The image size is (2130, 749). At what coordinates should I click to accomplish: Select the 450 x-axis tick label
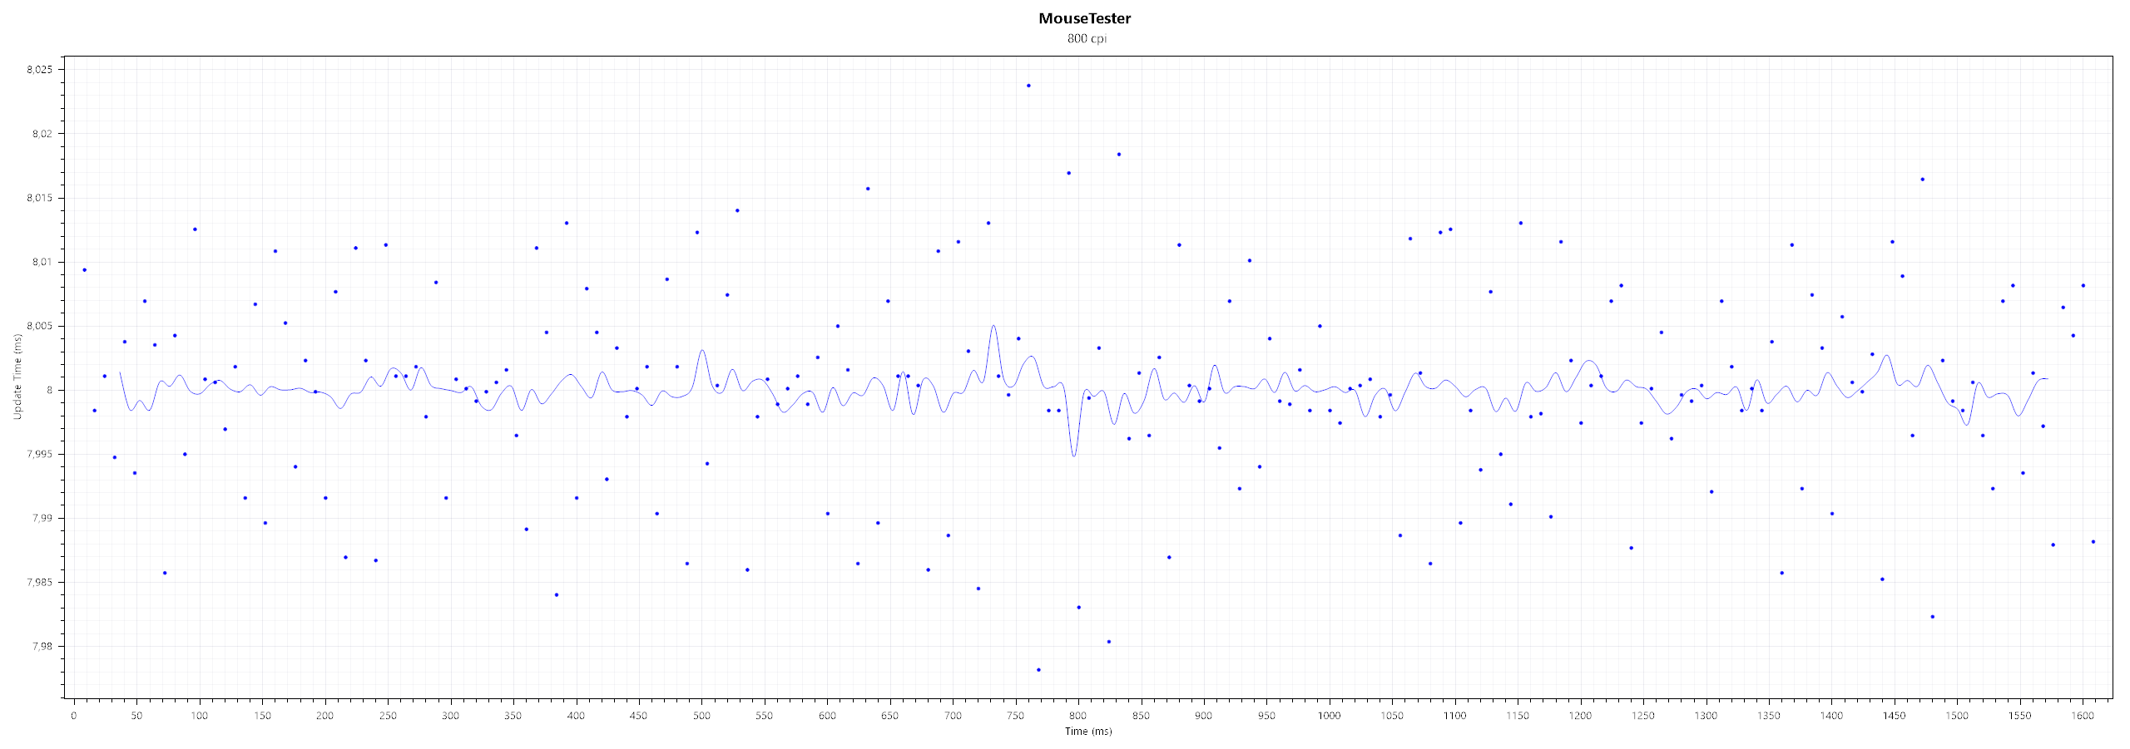pyautogui.click(x=639, y=715)
